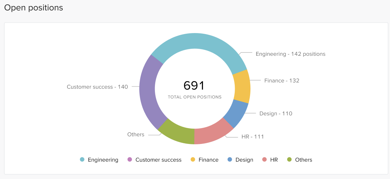Click the 'Engineering - 142 positions' label
This screenshot has width=390, height=179.
point(290,54)
